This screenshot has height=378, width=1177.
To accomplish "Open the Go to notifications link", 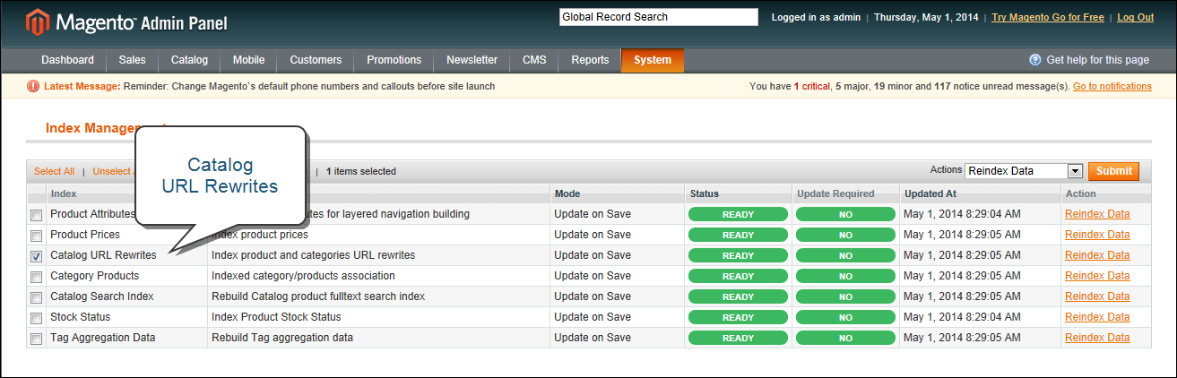I will [x=1112, y=86].
